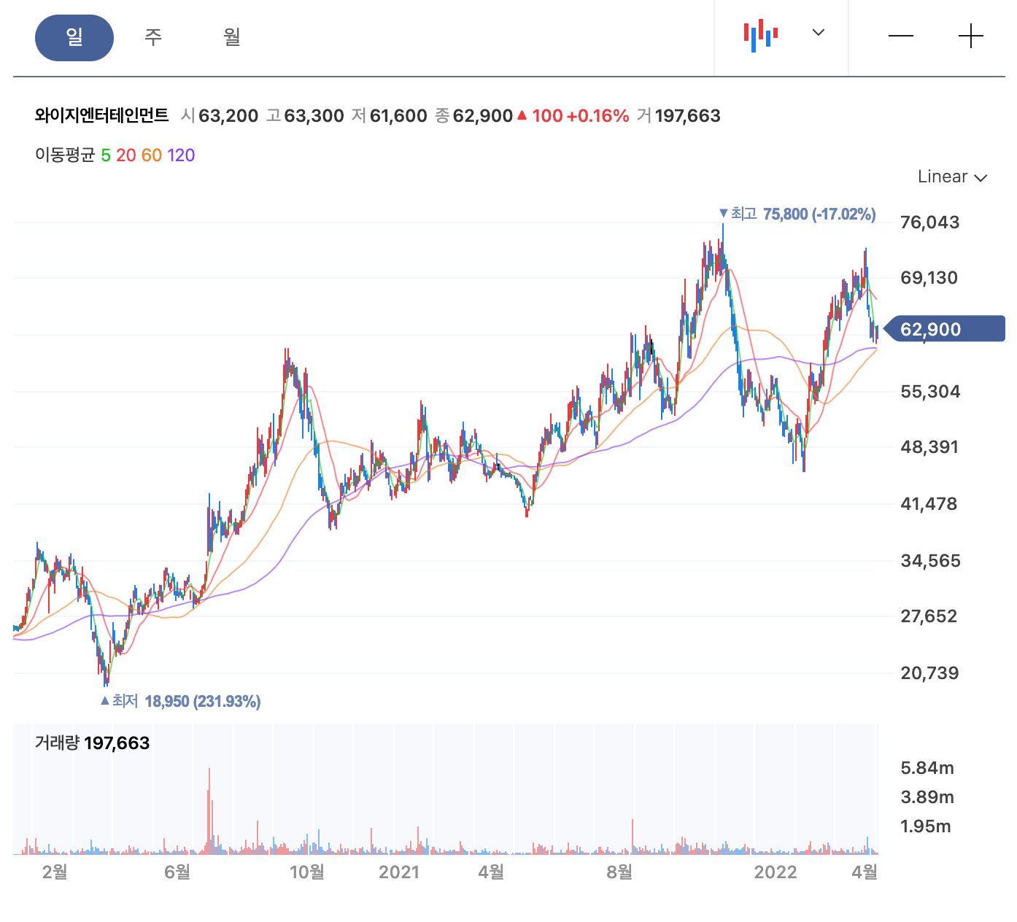Click the current price tag 62,900
The width and height of the screenshot is (1017, 922).
943,329
